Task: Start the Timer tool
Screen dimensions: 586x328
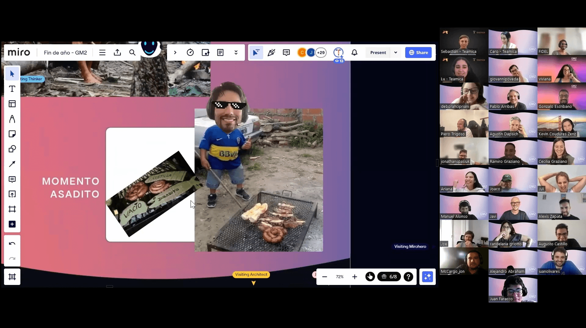Action: [x=190, y=53]
